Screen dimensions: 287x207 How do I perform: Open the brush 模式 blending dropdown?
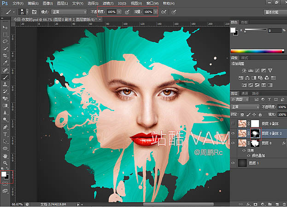(68, 11)
